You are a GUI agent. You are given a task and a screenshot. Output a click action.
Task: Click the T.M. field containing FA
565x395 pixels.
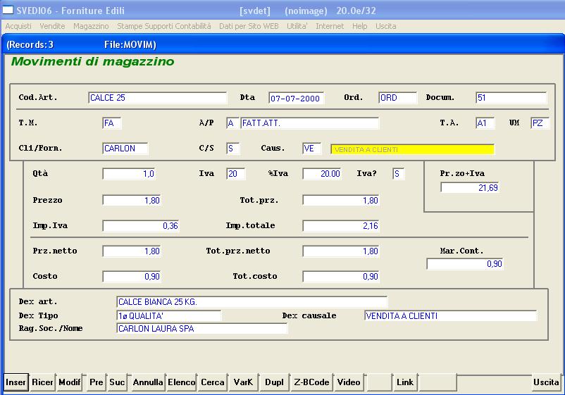coord(112,123)
